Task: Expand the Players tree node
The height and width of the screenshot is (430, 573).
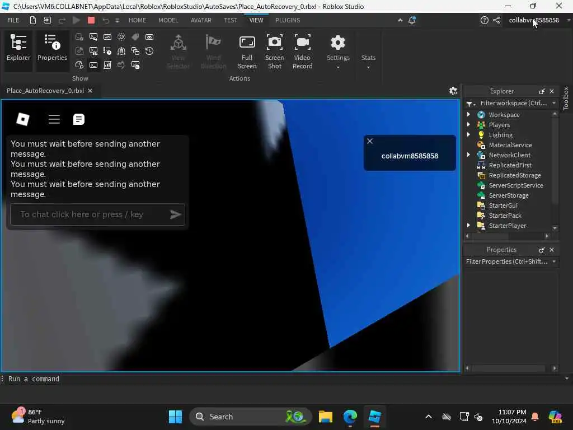Action: pyautogui.click(x=469, y=125)
